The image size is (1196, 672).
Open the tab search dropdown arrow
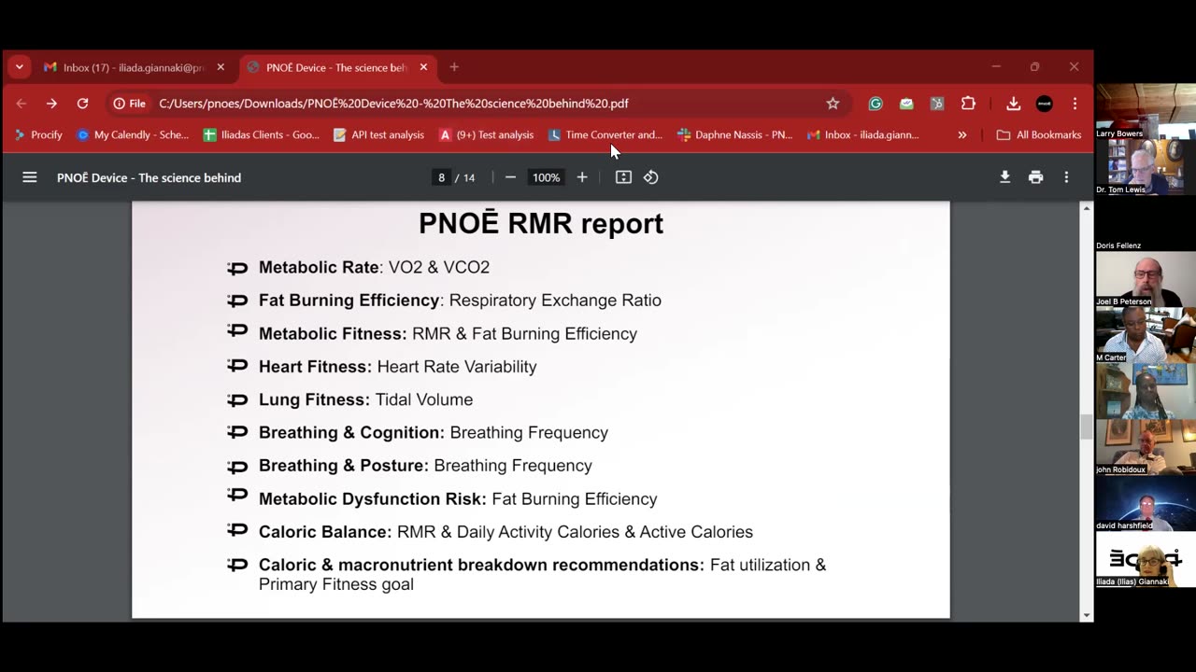(20, 67)
